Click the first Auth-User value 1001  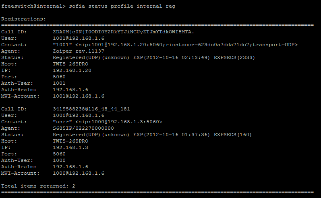coord(59,83)
